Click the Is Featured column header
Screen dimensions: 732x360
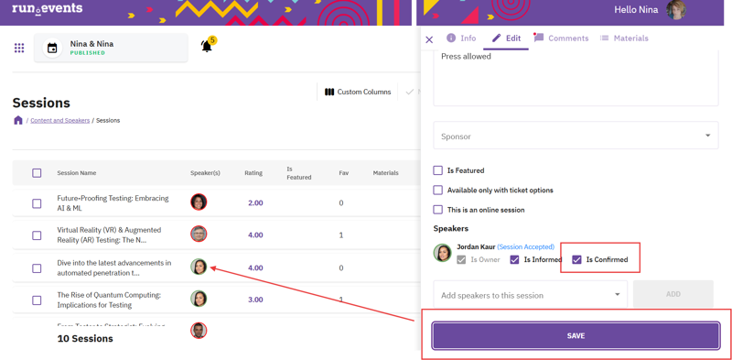299,173
